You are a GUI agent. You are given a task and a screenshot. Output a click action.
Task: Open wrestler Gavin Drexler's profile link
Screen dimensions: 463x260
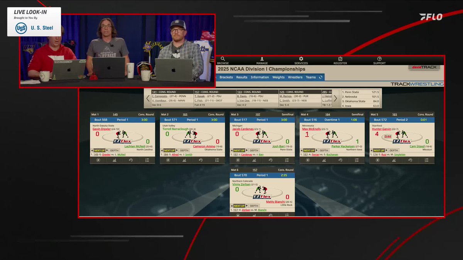[x=101, y=129]
